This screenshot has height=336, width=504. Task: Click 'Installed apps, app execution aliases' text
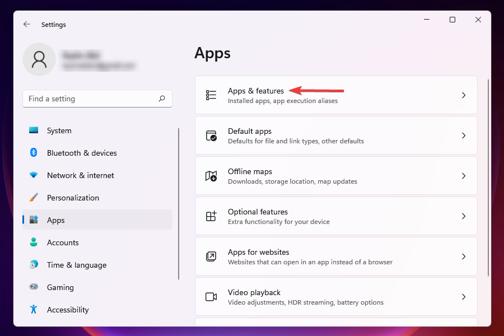click(283, 101)
